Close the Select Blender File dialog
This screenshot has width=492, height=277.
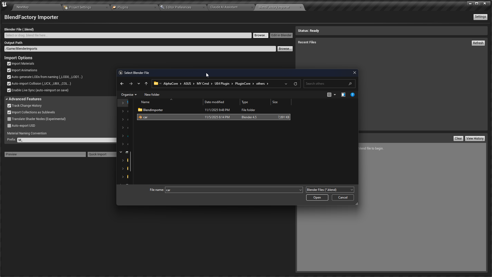(x=355, y=73)
